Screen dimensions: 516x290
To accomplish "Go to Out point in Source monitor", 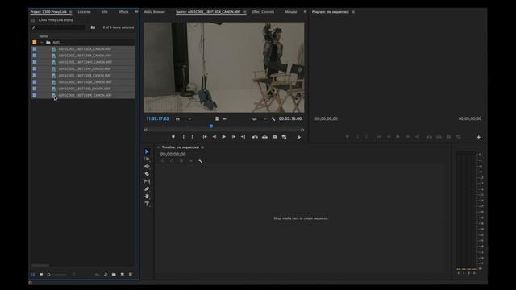I will (x=243, y=137).
